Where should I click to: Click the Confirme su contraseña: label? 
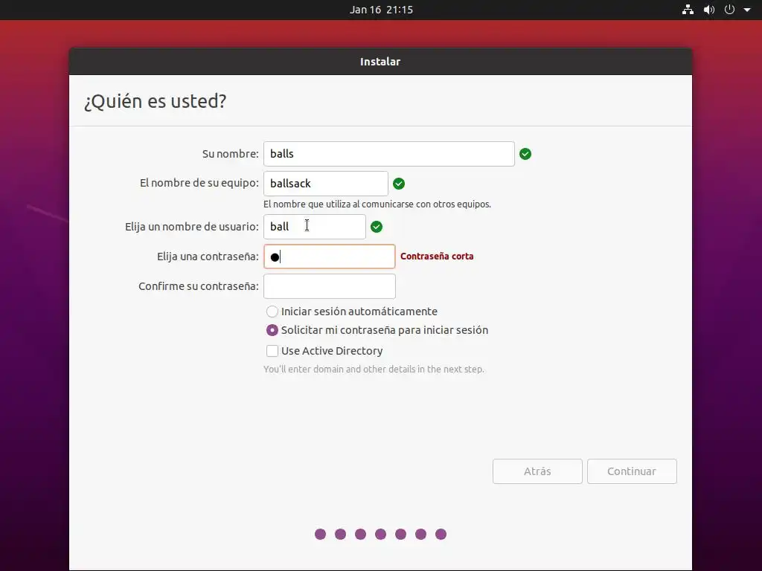click(199, 286)
